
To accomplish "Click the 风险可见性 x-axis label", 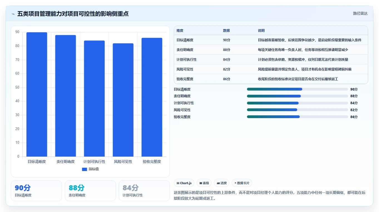I will (x=123, y=162).
